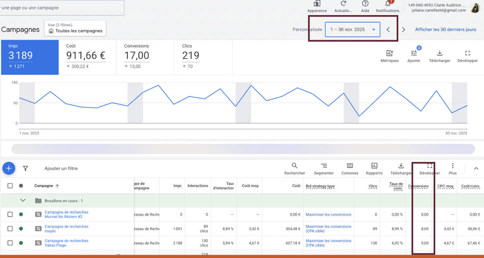484x258 pixels.
Task: Toggle status dot of roujan campaign
Action: click(21, 229)
